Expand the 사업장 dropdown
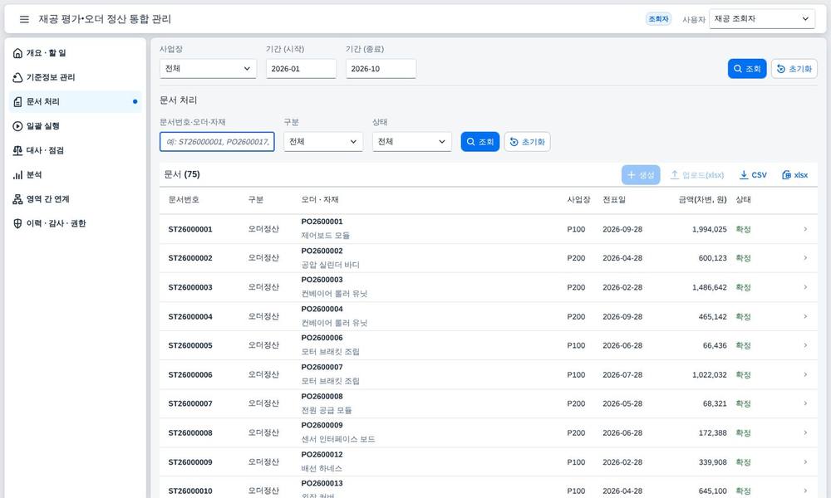Image resolution: width=831 pixels, height=498 pixels. point(208,69)
